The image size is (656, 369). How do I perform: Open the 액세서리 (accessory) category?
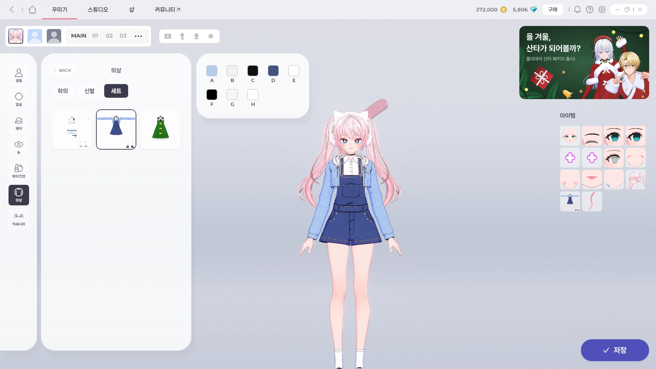pos(19,219)
